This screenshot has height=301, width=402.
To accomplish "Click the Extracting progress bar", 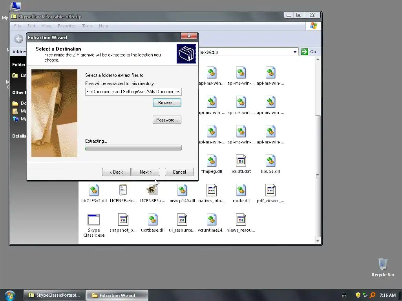I will [133, 148].
